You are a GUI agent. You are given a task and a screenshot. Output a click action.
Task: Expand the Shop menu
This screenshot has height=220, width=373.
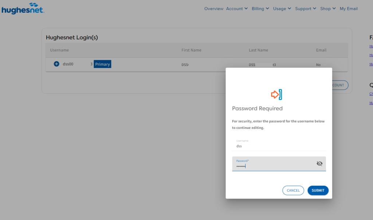327,9
